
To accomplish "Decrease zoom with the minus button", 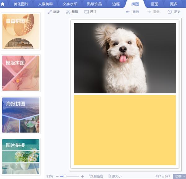I will coord(57,177).
